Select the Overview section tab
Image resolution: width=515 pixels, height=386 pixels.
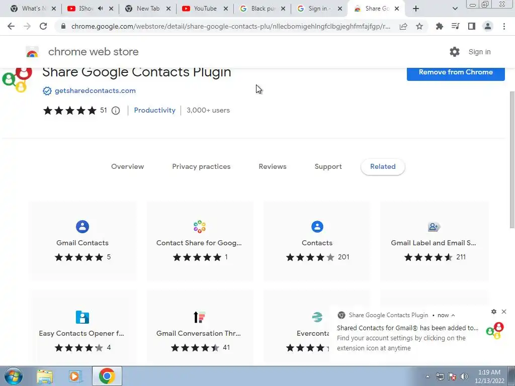pyautogui.click(x=127, y=166)
